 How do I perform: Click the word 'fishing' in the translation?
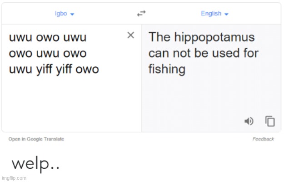pyautogui.click(x=167, y=69)
